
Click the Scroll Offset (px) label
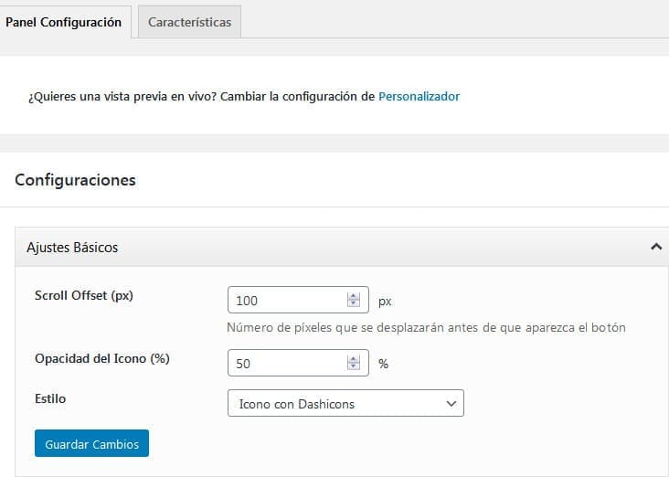(82, 295)
